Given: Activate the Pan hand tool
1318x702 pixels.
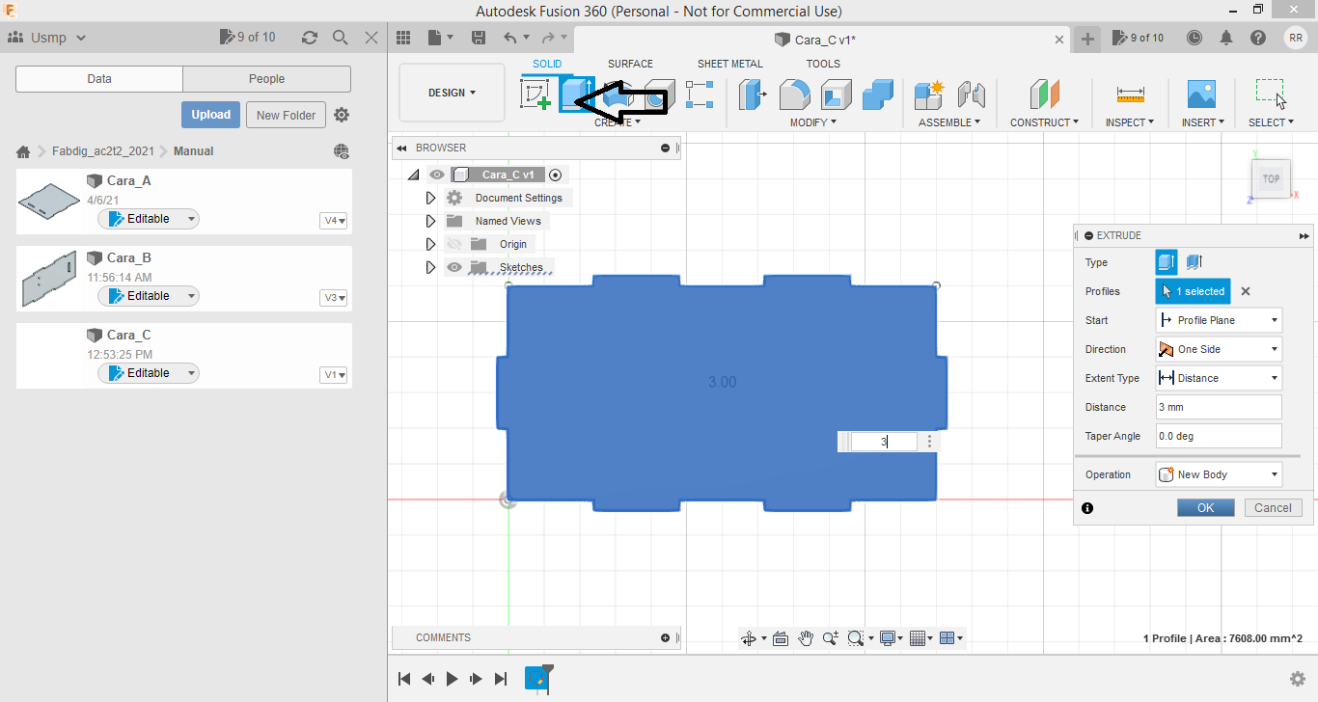Looking at the screenshot, I should pyautogui.click(x=806, y=638).
